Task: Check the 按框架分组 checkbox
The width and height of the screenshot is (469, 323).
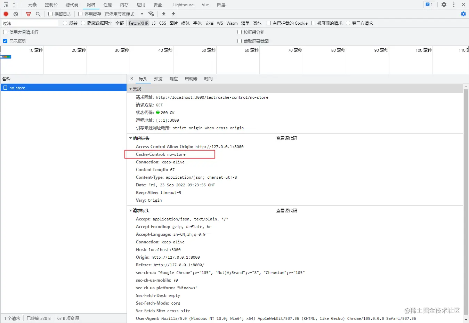Action: [240, 32]
